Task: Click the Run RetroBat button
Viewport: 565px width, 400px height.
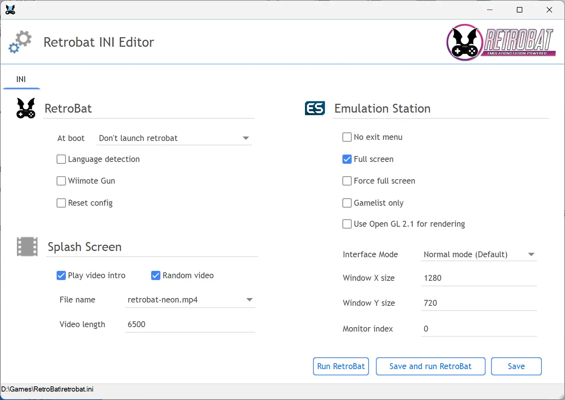Action: pos(341,367)
